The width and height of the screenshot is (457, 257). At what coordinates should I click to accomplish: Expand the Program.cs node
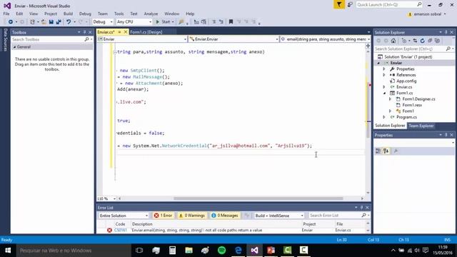(x=384, y=117)
